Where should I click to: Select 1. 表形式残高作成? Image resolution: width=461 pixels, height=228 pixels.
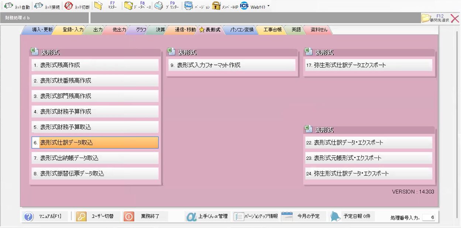click(x=95, y=65)
